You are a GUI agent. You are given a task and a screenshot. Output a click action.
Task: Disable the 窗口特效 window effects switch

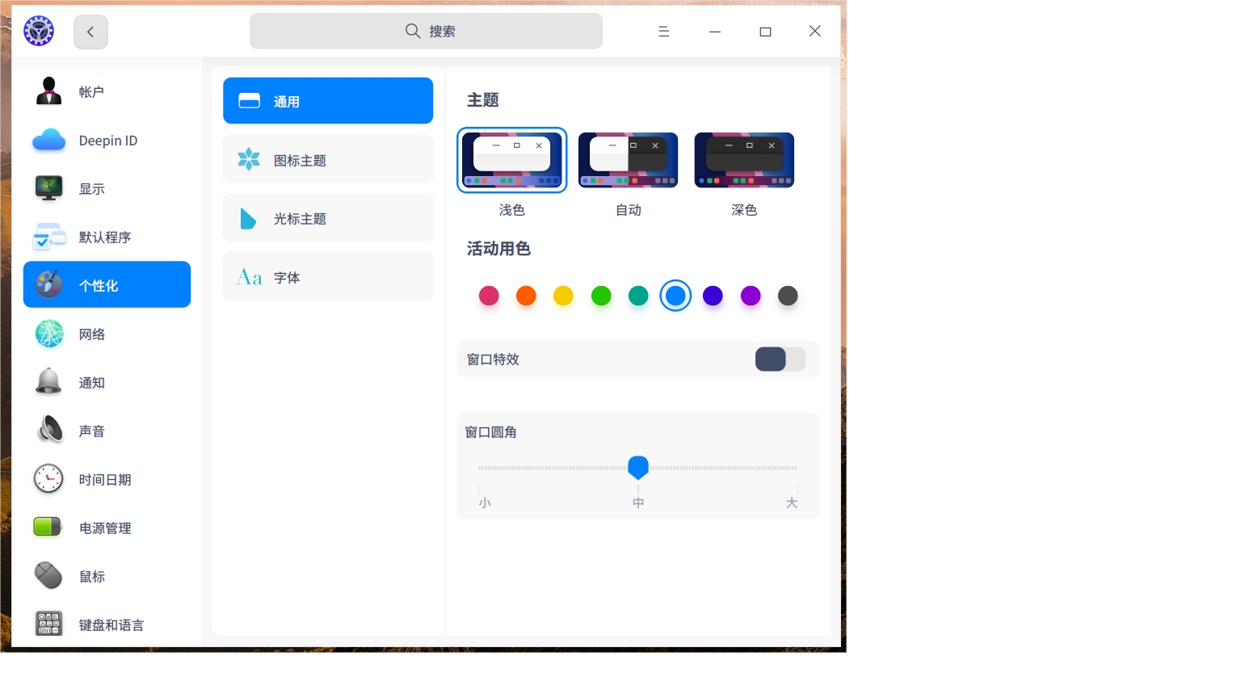(x=780, y=359)
